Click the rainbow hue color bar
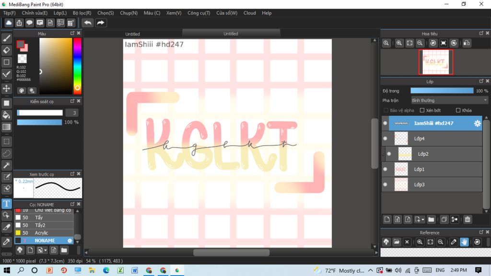This screenshot has height=276, width=491. click(77, 66)
